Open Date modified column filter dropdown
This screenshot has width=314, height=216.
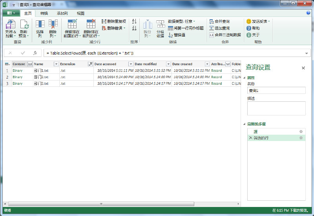(168, 64)
